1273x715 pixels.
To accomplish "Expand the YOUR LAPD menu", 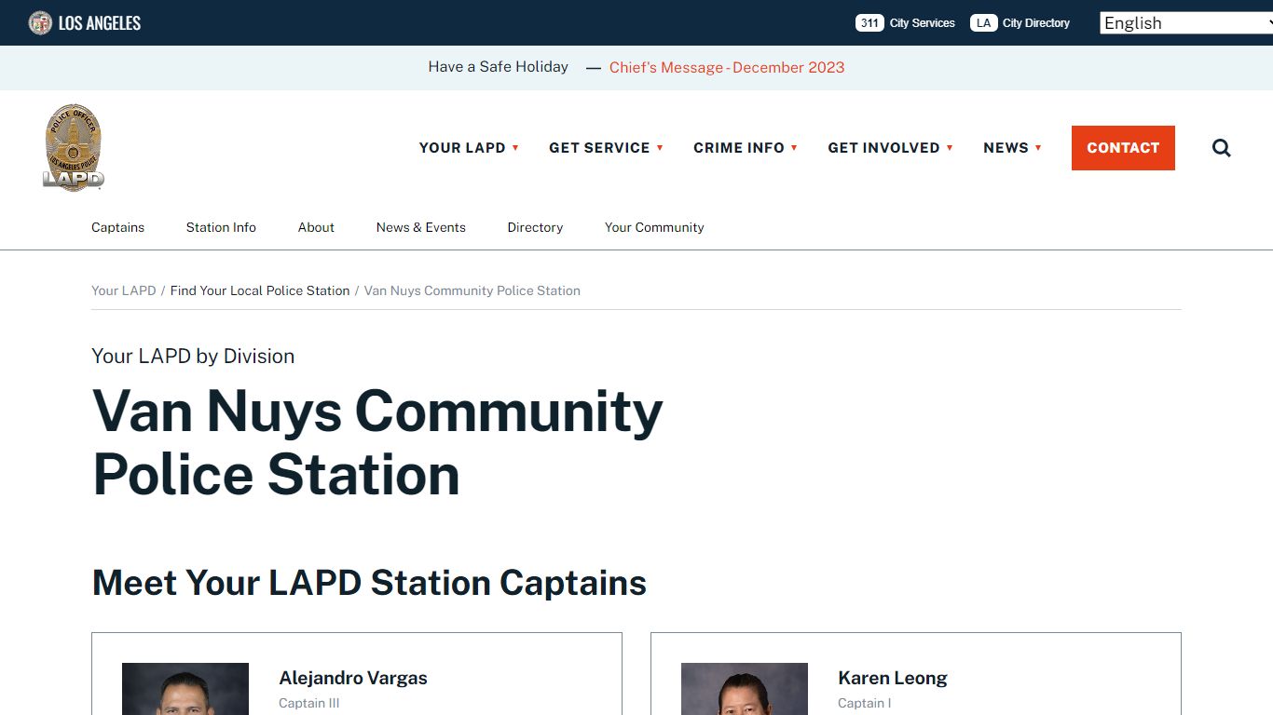I will coord(469,148).
